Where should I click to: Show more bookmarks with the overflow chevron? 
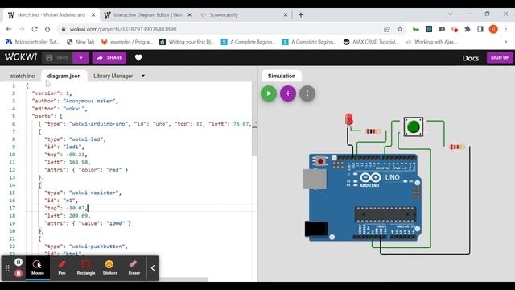pos(505,42)
